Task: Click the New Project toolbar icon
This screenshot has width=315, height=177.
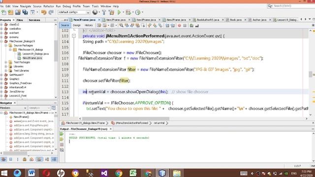Action: pos(11,12)
